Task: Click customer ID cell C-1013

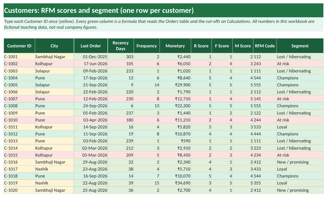Action: (20, 141)
